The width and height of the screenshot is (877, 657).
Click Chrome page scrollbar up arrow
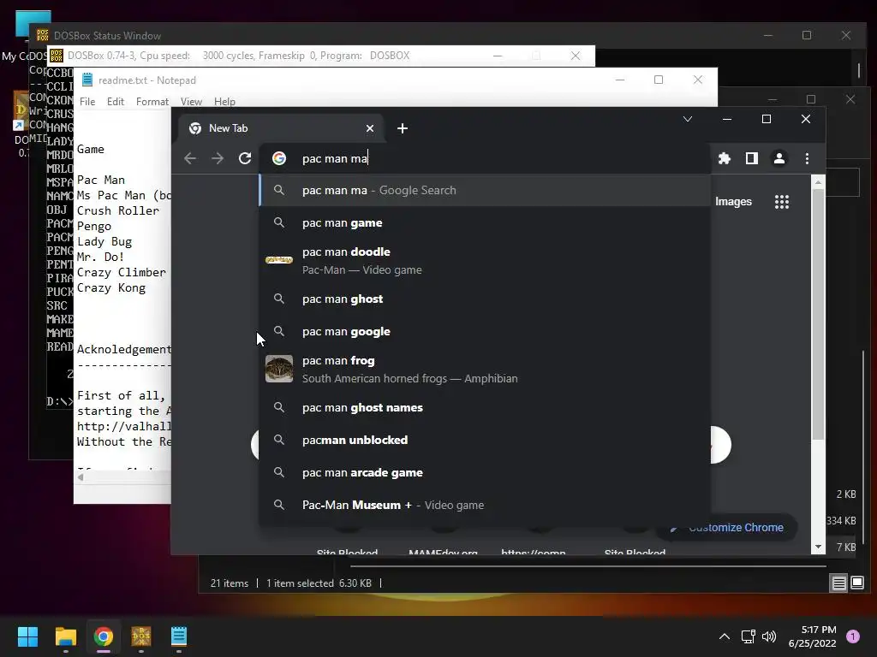pyautogui.click(x=818, y=182)
